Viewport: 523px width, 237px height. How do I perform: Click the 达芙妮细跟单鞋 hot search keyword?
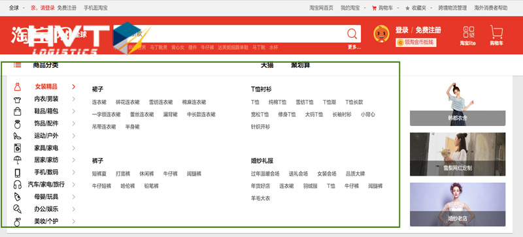[233, 48]
